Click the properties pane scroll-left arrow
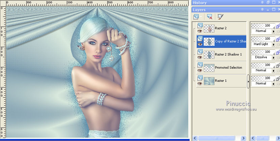The height and width of the screenshot is (141, 280). tap(253, 138)
